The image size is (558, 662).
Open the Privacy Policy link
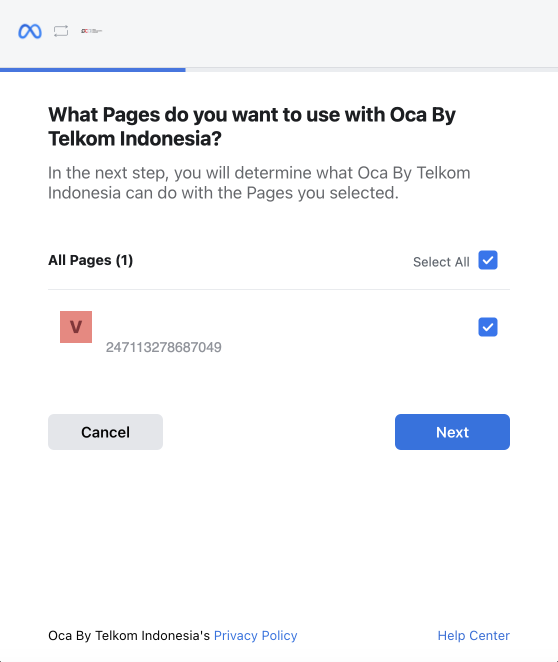click(255, 635)
